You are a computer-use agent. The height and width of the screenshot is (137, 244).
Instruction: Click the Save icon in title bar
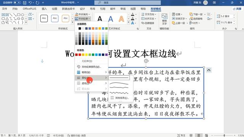(24, 3)
